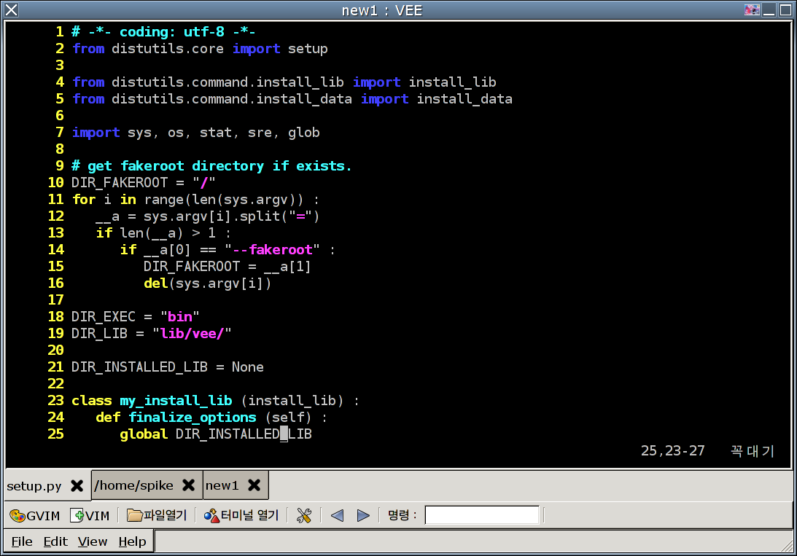Viewport: 797px width, 556px height.
Task: Close the /home/spike tab
Action: point(188,485)
